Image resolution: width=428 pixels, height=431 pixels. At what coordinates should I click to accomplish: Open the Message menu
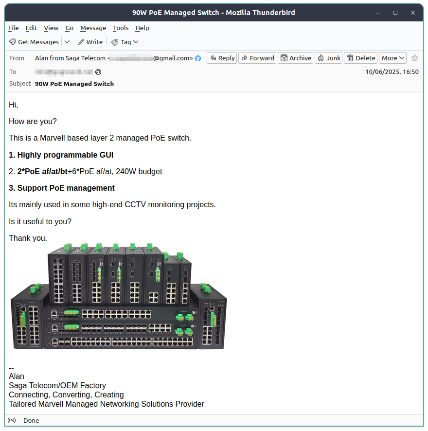pos(93,28)
